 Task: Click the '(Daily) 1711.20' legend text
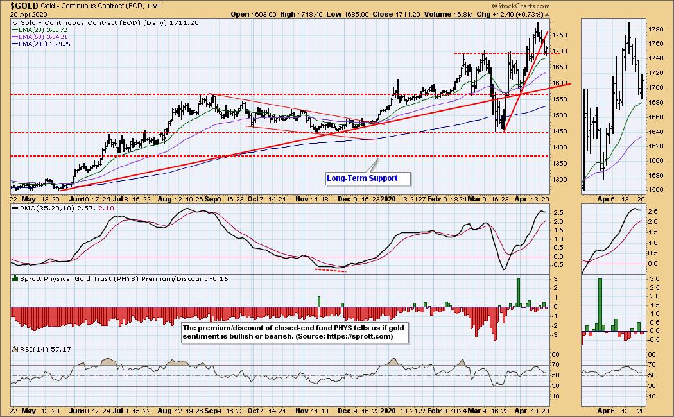[x=171, y=22]
